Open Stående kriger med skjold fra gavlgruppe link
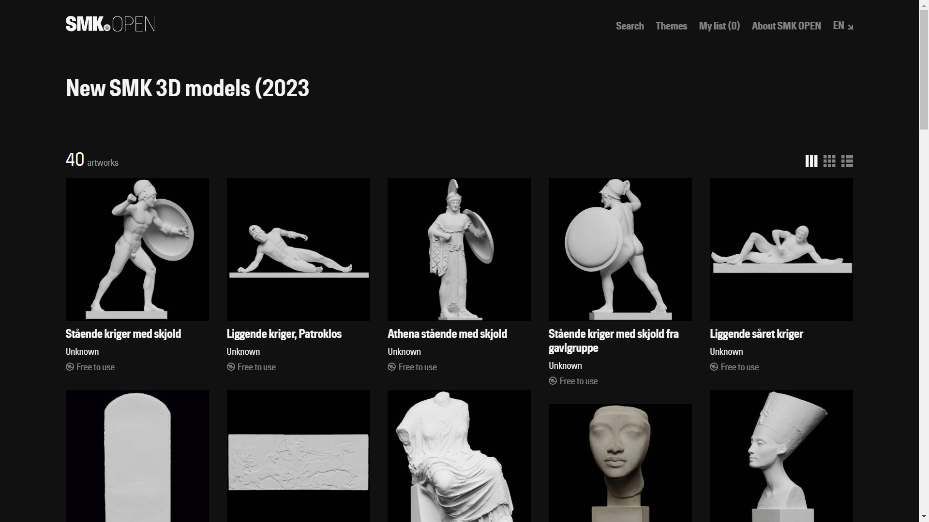The height and width of the screenshot is (522, 929). click(x=614, y=341)
